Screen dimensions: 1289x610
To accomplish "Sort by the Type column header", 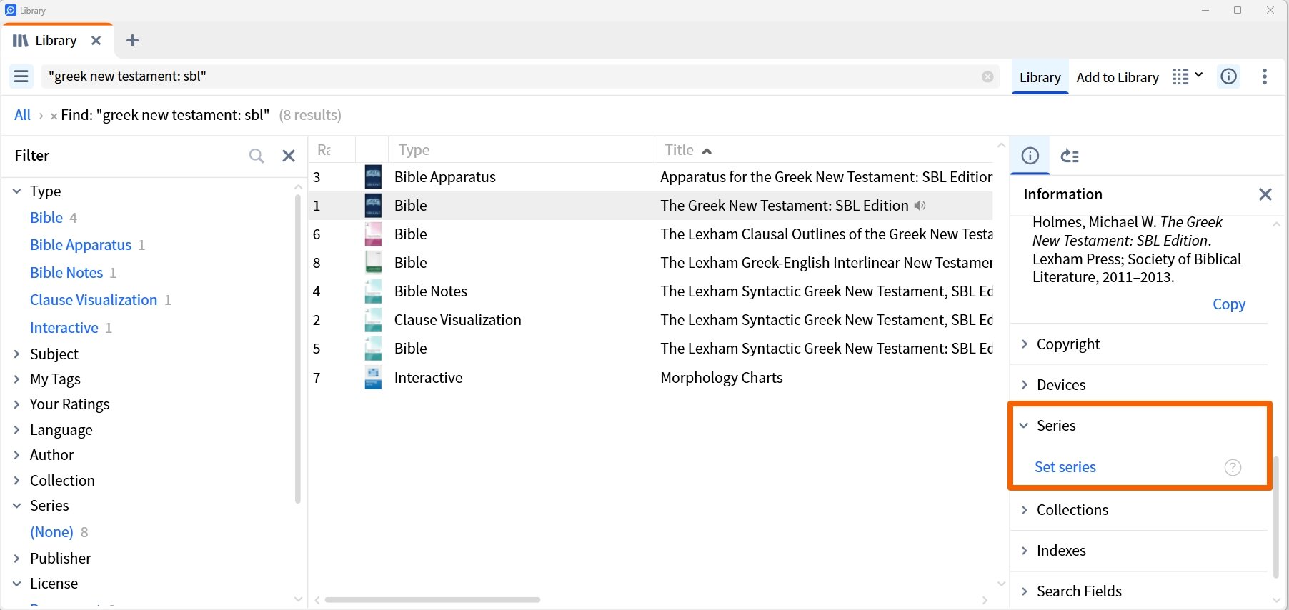I will 414,150.
